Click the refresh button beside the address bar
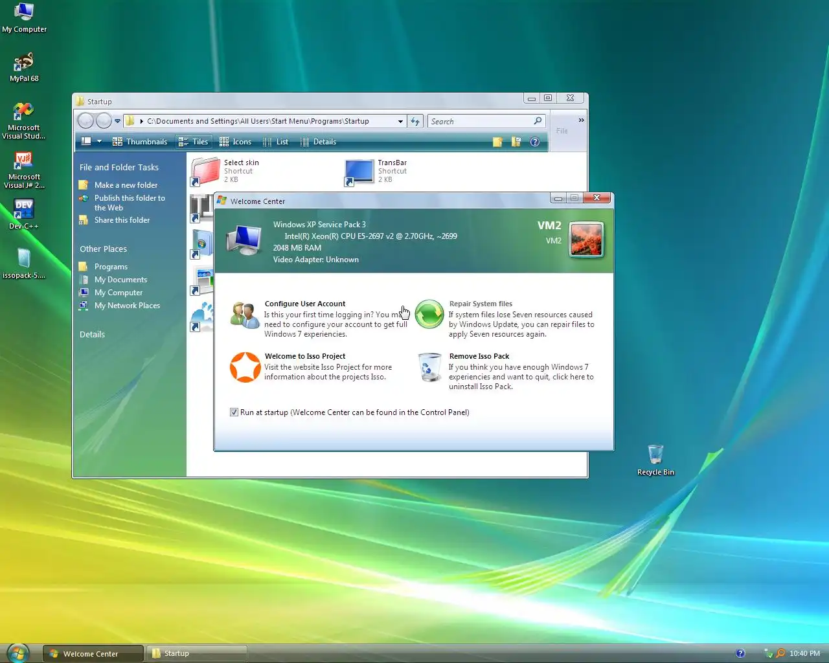829x663 pixels. coord(415,121)
